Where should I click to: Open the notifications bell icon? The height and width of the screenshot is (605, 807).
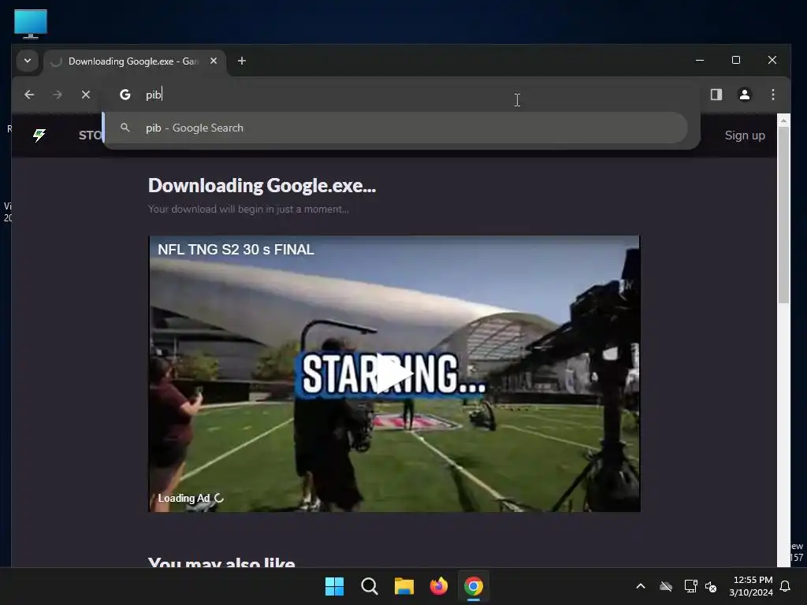[786, 586]
